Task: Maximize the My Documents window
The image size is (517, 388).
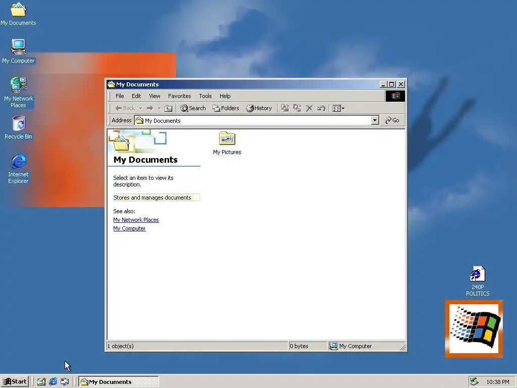Action: tap(391, 84)
